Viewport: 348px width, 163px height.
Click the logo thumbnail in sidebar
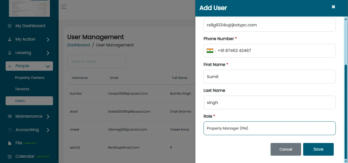point(29,8)
